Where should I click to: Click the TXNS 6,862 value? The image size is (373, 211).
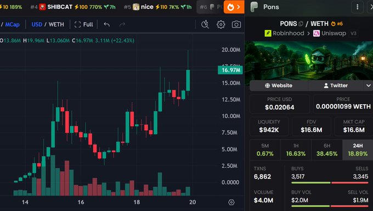coord(262,177)
